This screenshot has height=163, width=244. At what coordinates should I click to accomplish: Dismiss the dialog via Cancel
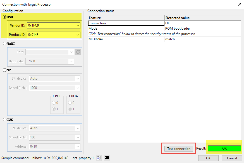232,158
